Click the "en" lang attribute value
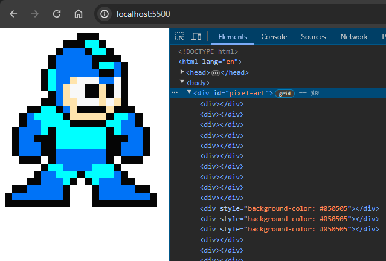The image size is (386, 261). (x=230, y=62)
